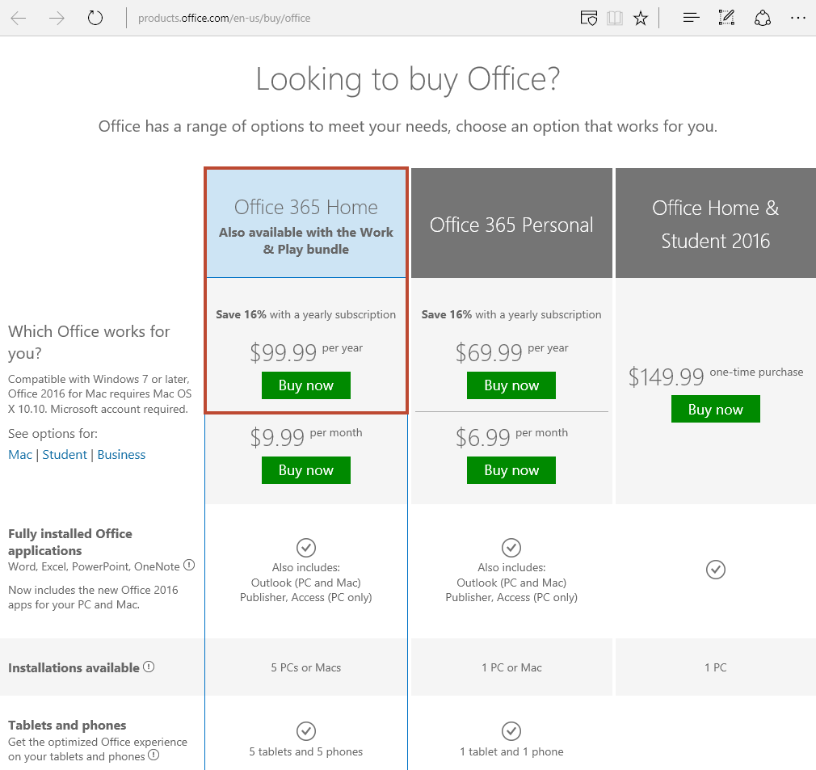Buy Office 365 Home monthly for $9.99

[306, 470]
